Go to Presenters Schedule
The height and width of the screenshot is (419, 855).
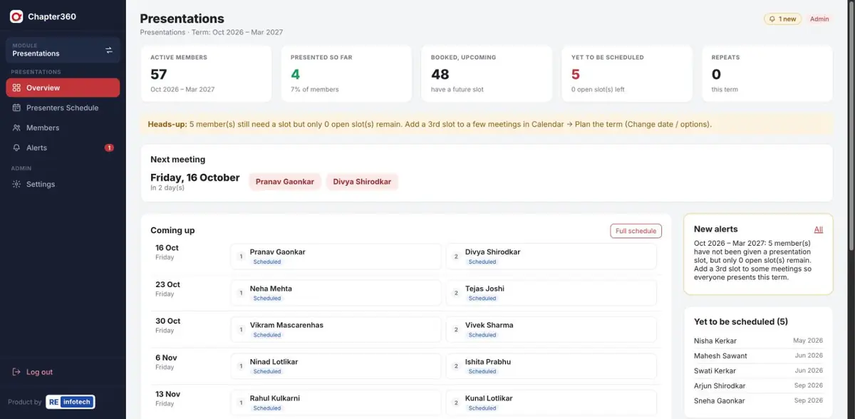tap(63, 108)
